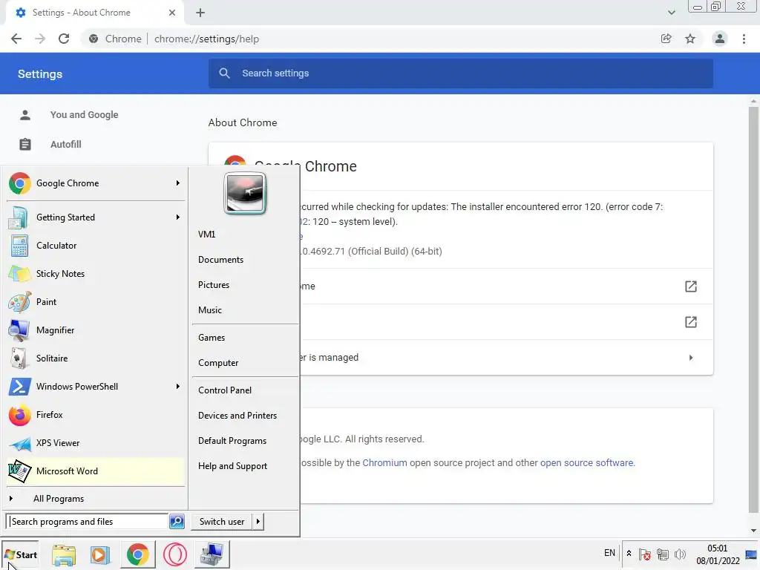Open Music from Start menu
The image size is (760, 570).
coord(210,310)
